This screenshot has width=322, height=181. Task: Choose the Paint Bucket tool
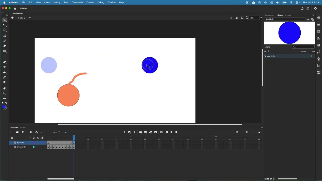[x=5, y=72]
